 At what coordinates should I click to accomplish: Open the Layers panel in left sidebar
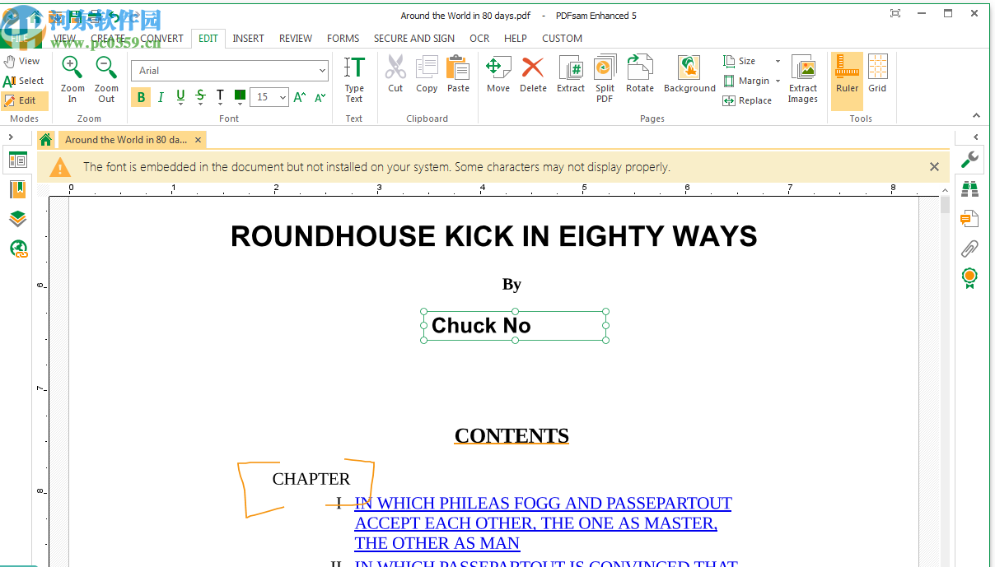(18, 218)
